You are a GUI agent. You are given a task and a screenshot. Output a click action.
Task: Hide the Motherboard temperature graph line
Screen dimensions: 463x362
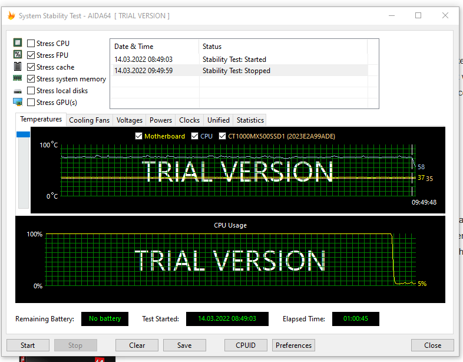pyautogui.click(x=138, y=136)
